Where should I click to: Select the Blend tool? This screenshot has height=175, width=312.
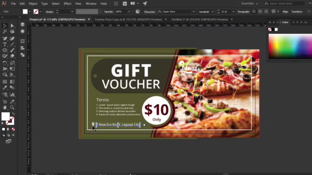point(12,87)
